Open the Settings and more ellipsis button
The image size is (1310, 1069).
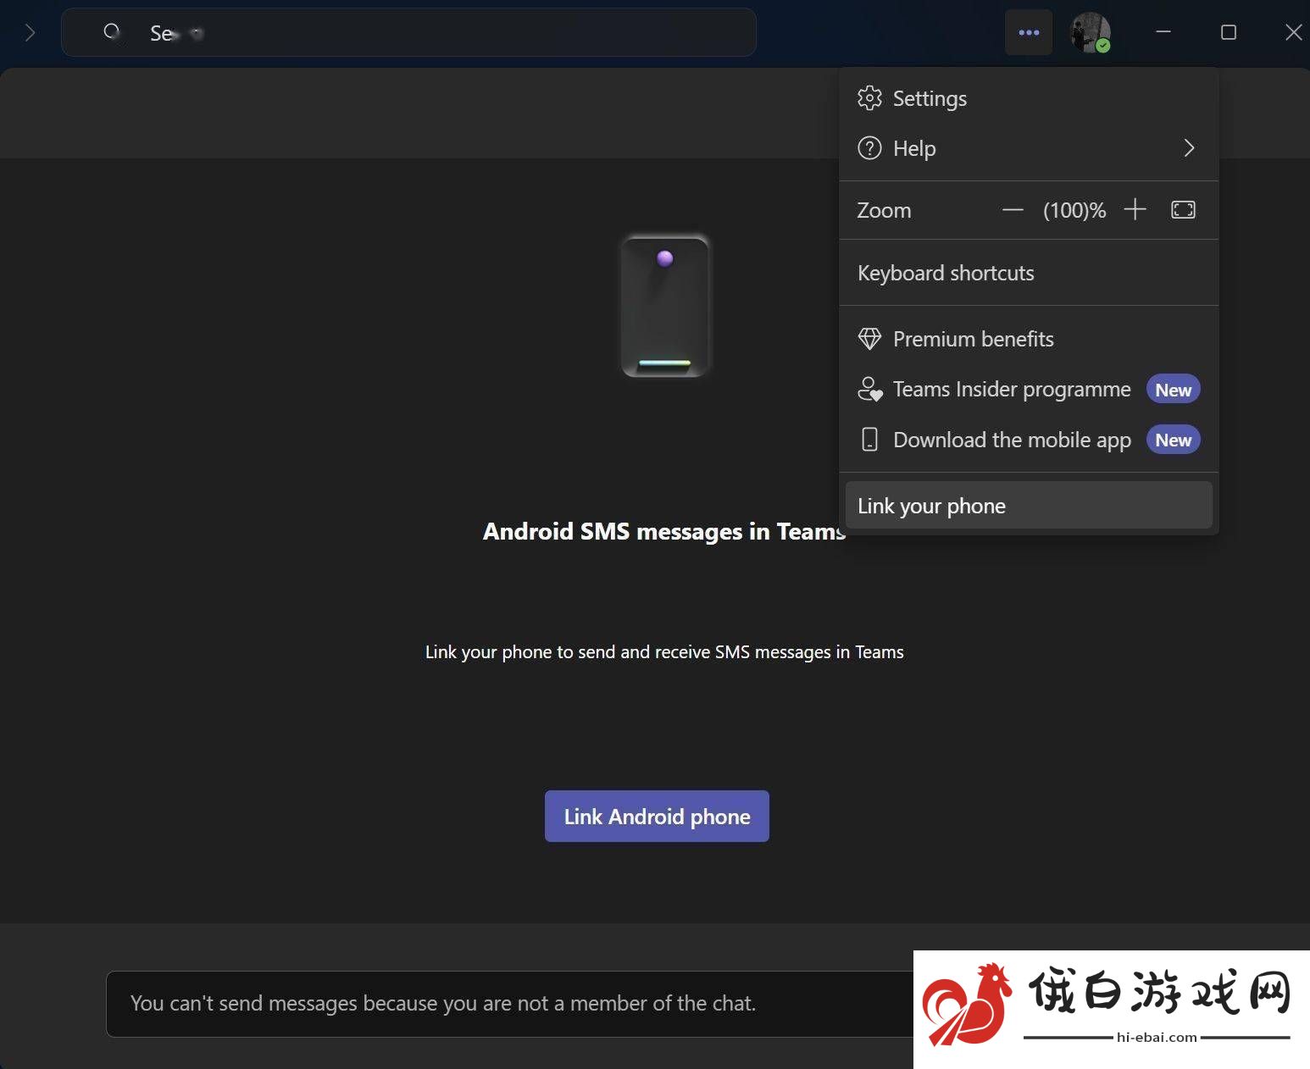(x=1029, y=32)
